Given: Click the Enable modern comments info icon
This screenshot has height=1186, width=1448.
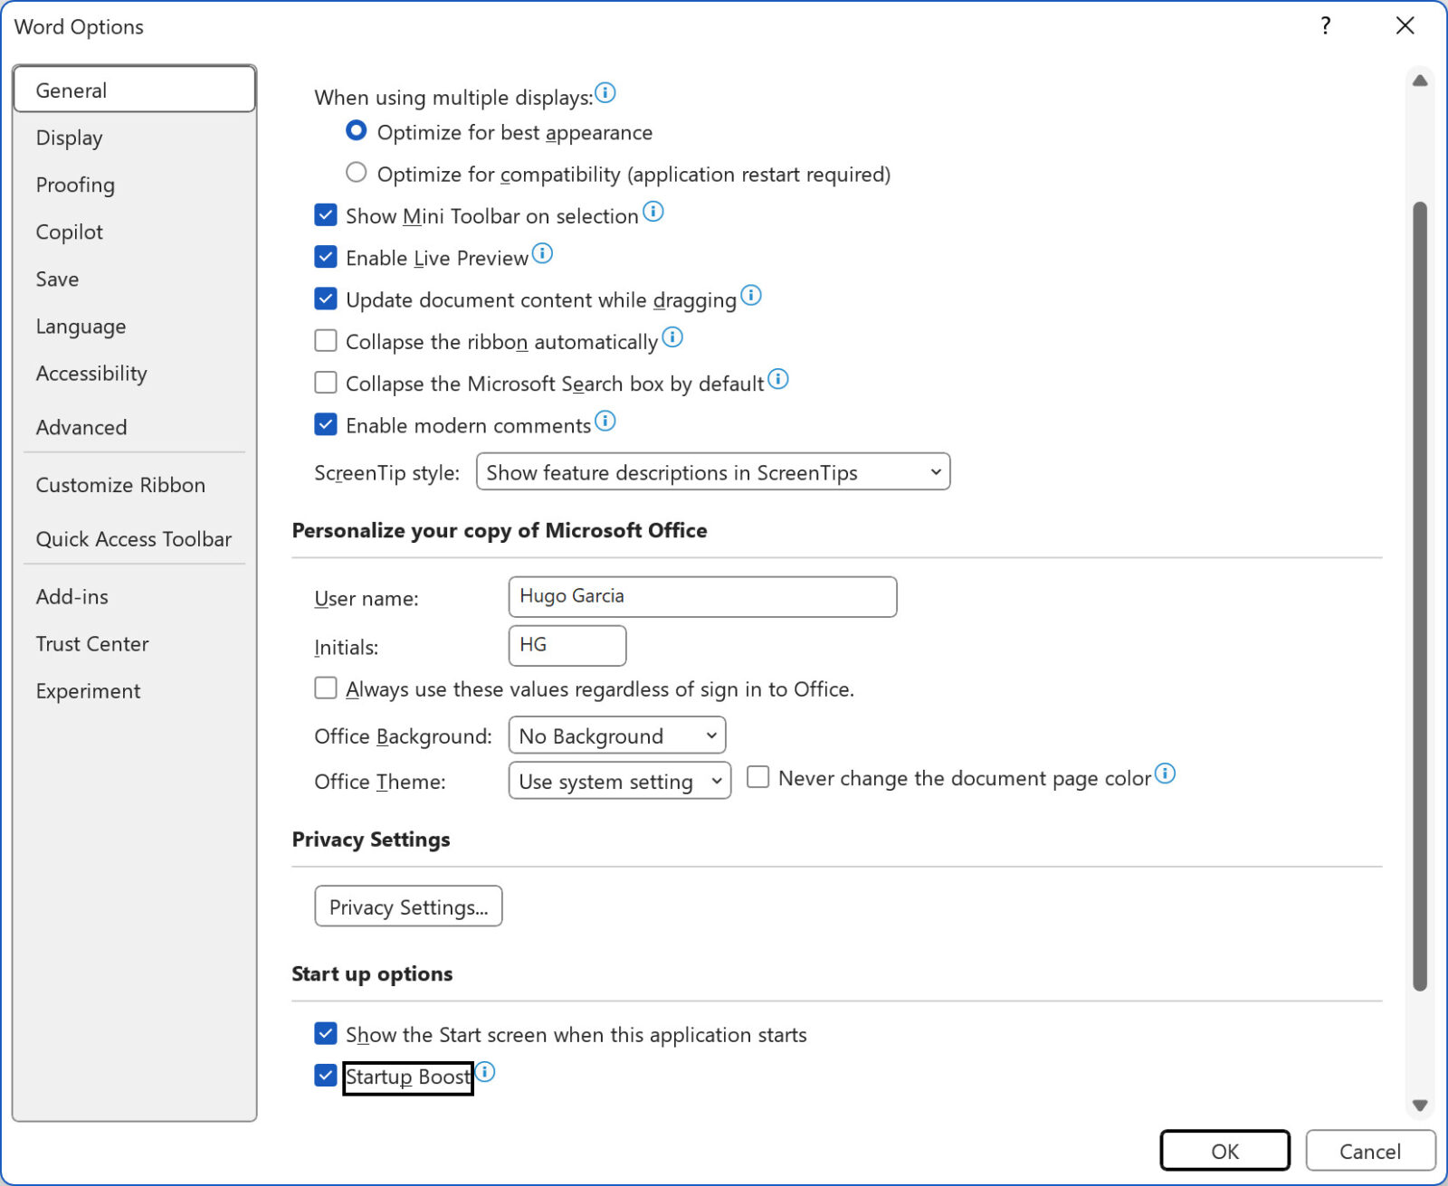Looking at the screenshot, I should tap(606, 421).
